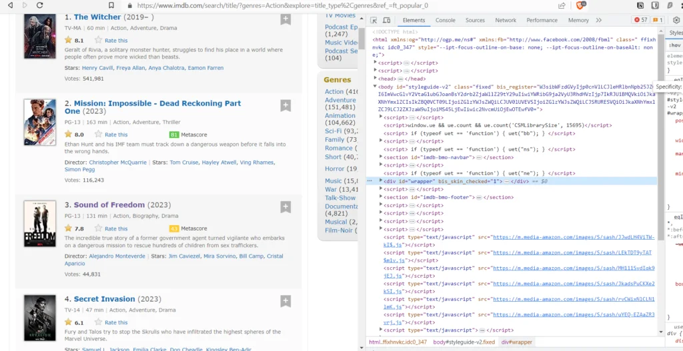
Task: Click the gray rate star for Sound of Freedom
Action: tap(99, 228)
